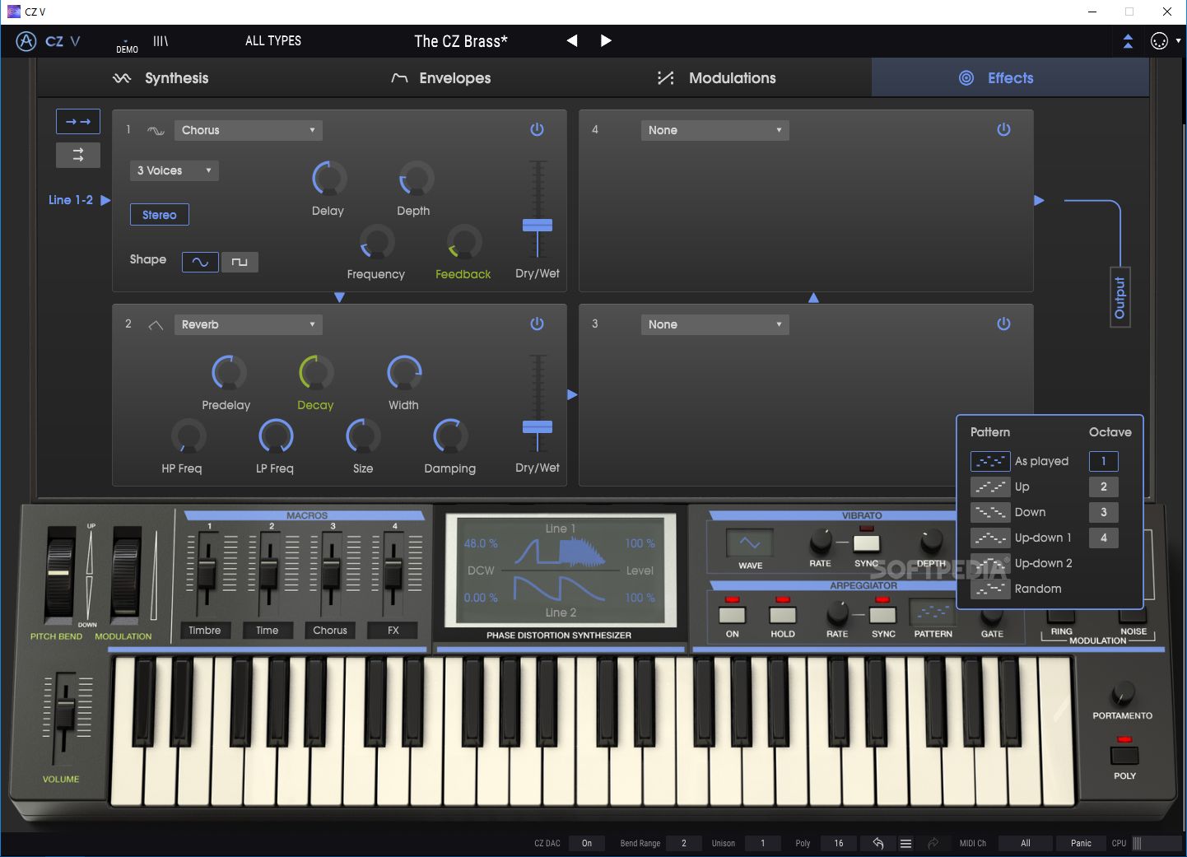The width and height of the screenshot is (1187, 857).
Task: Click the vibrato RATE knob
Action: pos(820,541)
